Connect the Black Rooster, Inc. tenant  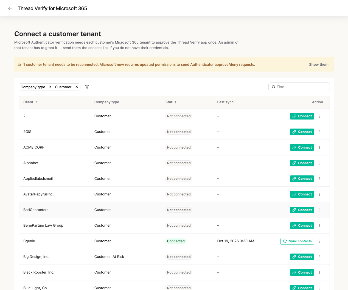pyautogui.click(x=302, y=272)
